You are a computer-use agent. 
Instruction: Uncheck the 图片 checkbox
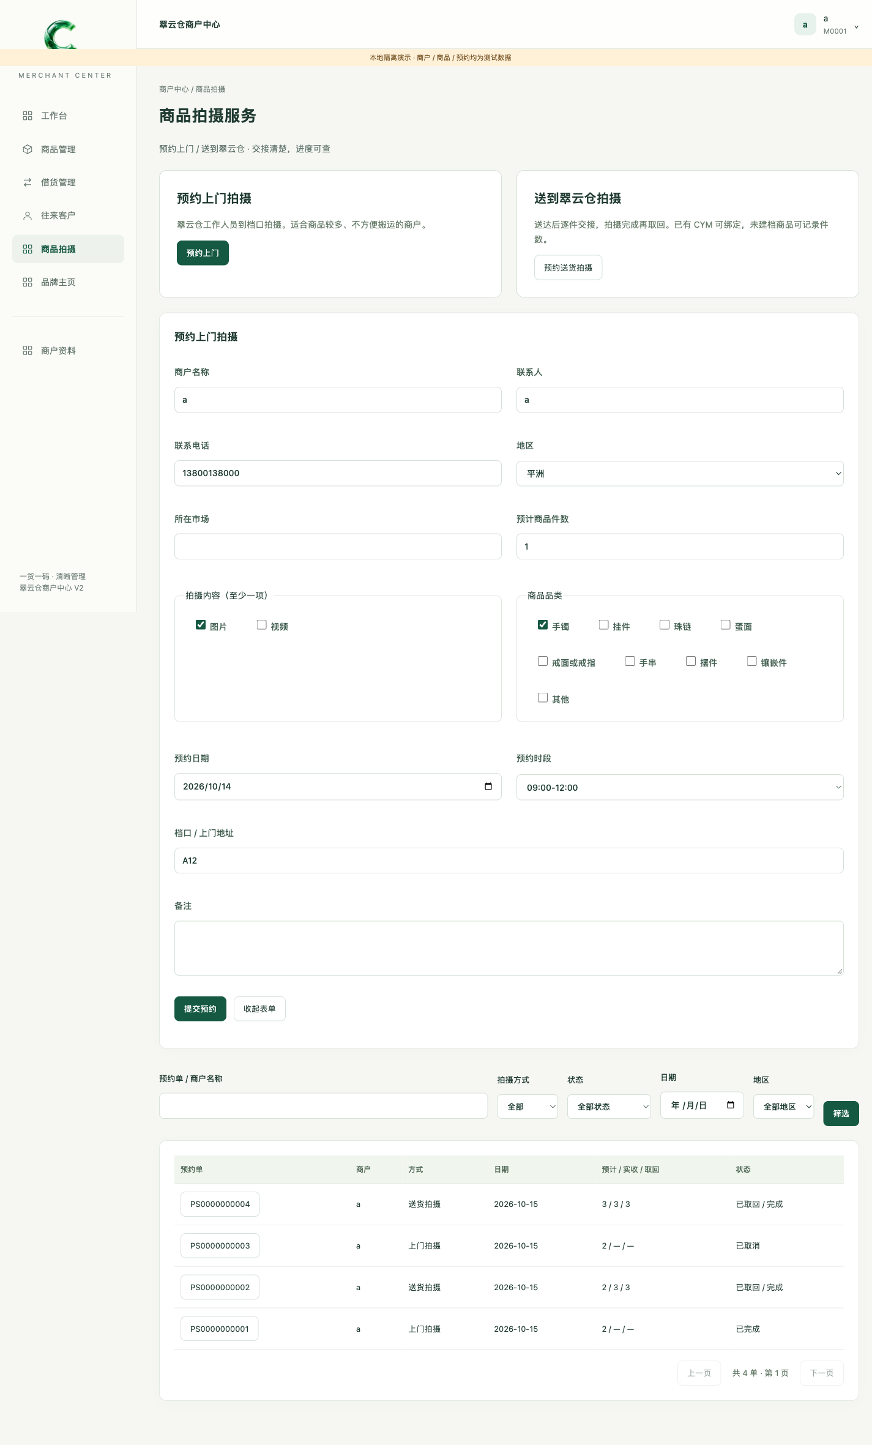coord(201,625)
